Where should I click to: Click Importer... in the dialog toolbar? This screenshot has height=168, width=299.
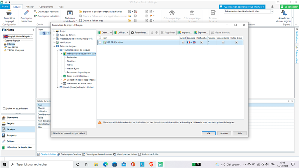click(x=185, y=33)
